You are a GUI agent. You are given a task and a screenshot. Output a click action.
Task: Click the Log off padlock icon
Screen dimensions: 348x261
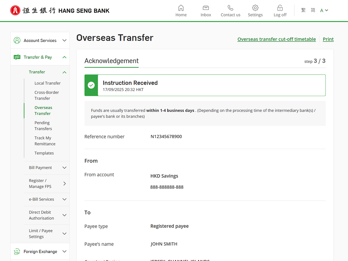280,8
